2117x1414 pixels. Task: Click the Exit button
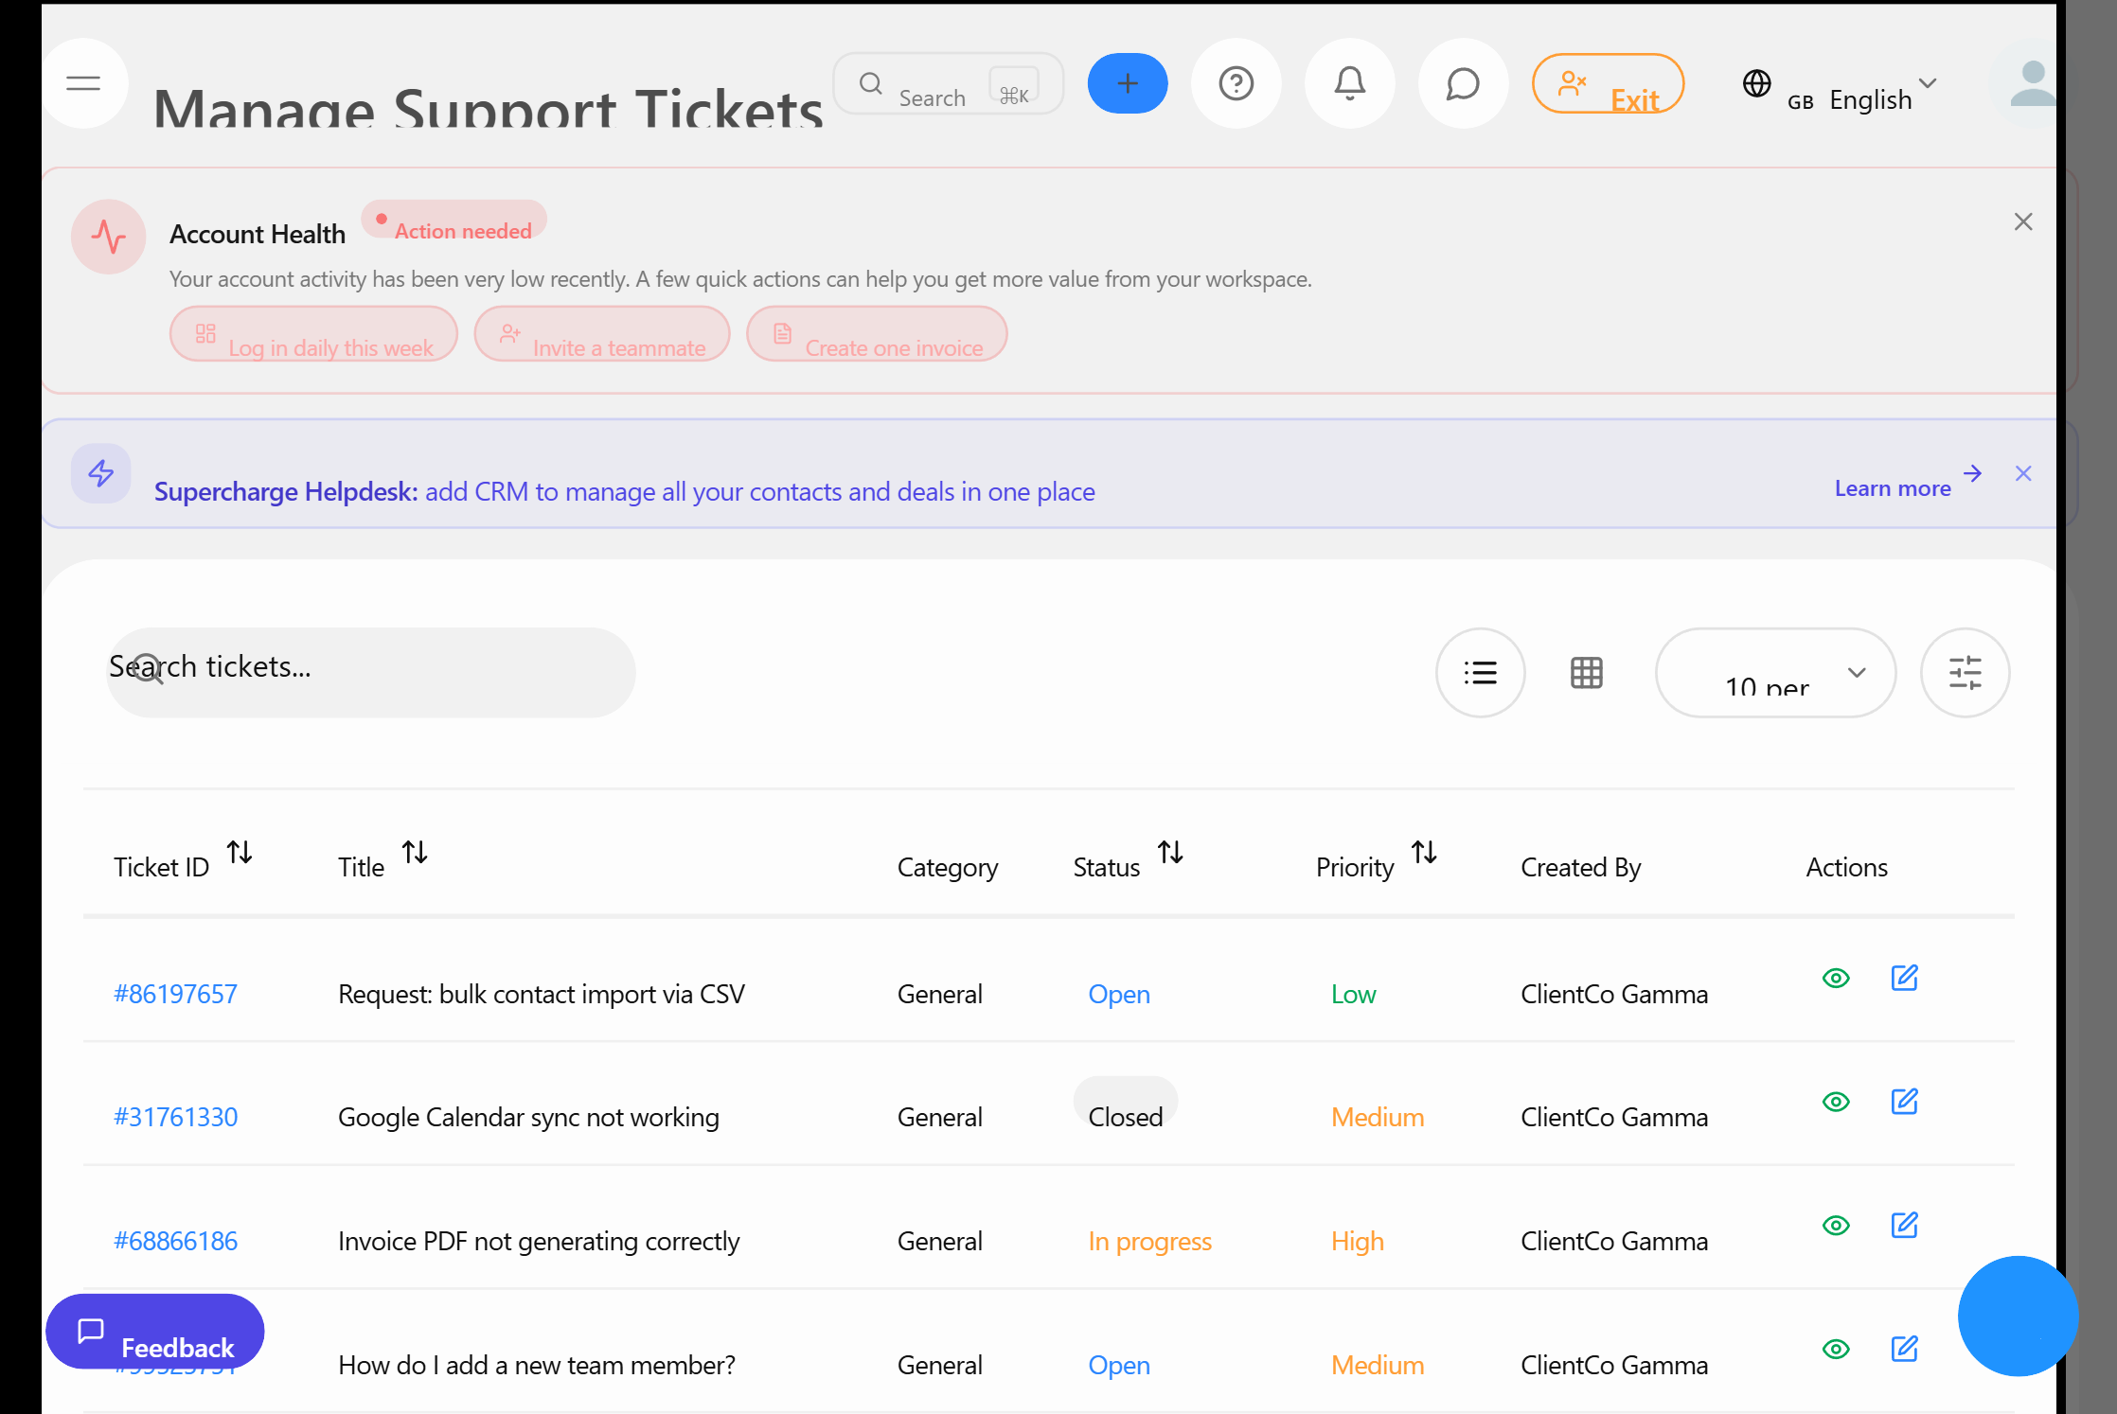click(x=1608, y=83)
